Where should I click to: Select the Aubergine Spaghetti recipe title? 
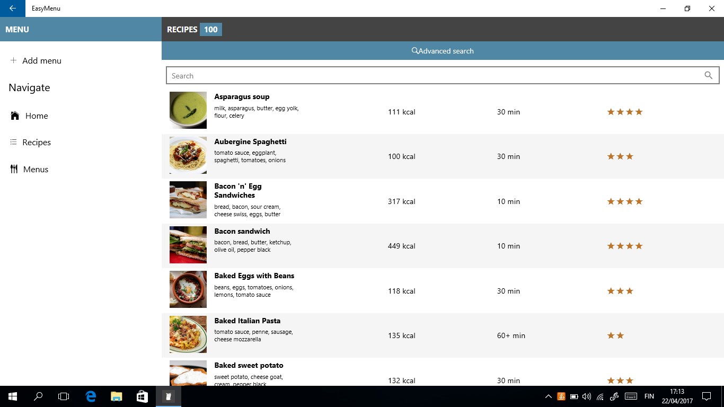click(250, 141)
